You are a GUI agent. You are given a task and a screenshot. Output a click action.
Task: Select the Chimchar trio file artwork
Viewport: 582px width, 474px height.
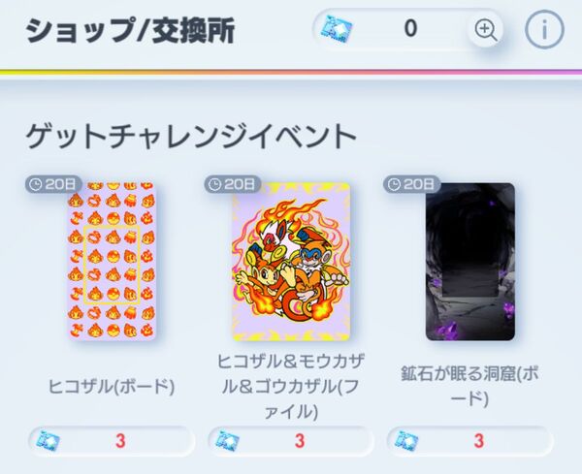[291, 262]
